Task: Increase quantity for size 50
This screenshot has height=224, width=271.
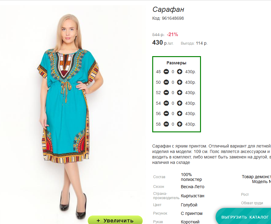Action: (180, 82)
